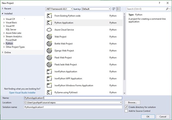This screenshot has height=120, width=172.
Task: Select Other Project Types in the tree
Action: [x=15, y=47]
